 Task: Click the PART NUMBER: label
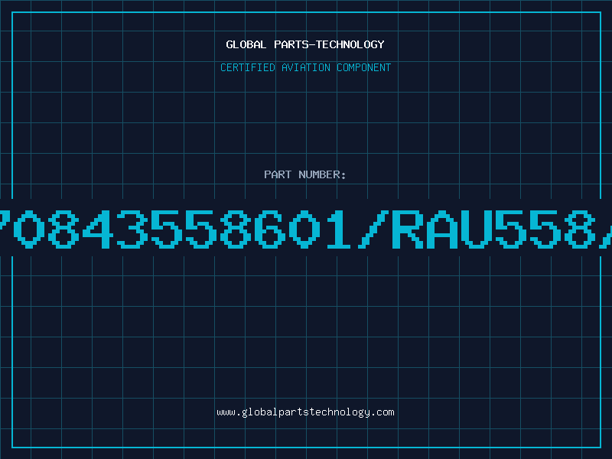pos(305,174)
